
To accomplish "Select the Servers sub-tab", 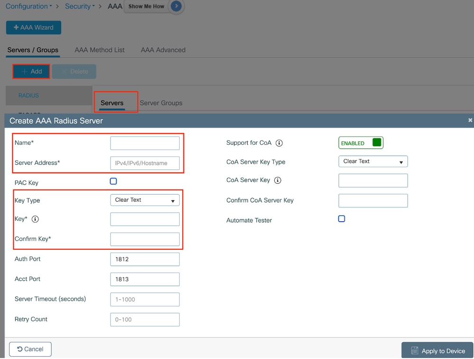I will point(112,103).
